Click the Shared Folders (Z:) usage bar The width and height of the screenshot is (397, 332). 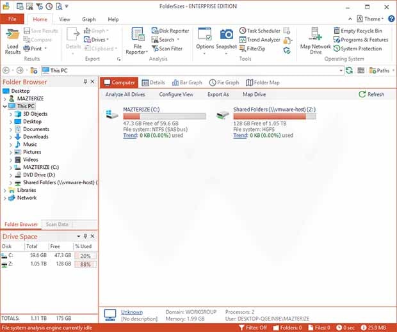point(275,116)
